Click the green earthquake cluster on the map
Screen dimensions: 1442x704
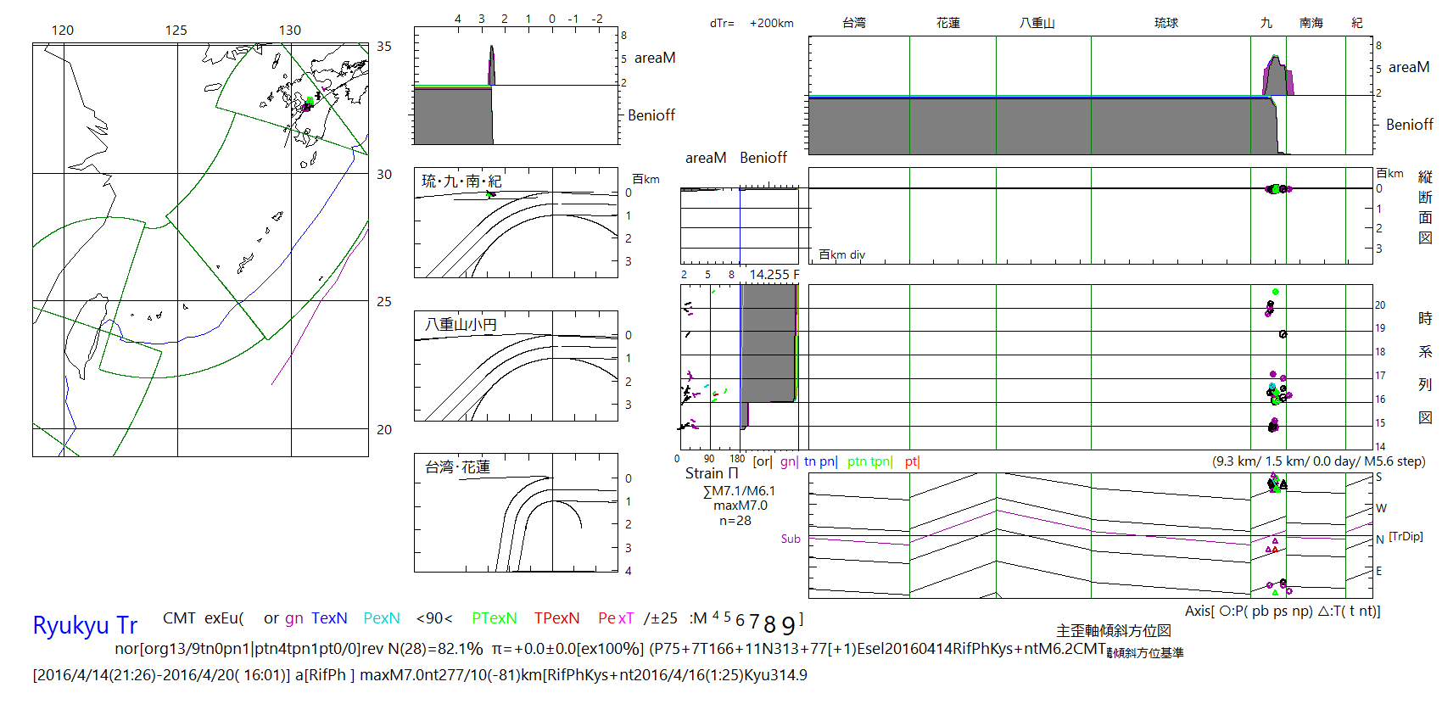[x=310, y=101]
